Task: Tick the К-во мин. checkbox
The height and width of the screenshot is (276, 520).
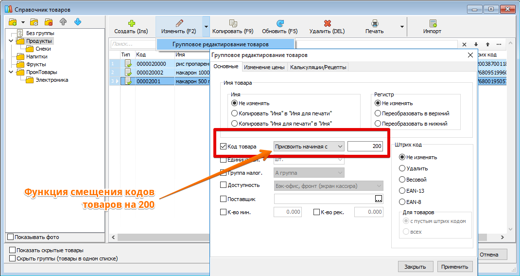Action: (x=224, y=212)
